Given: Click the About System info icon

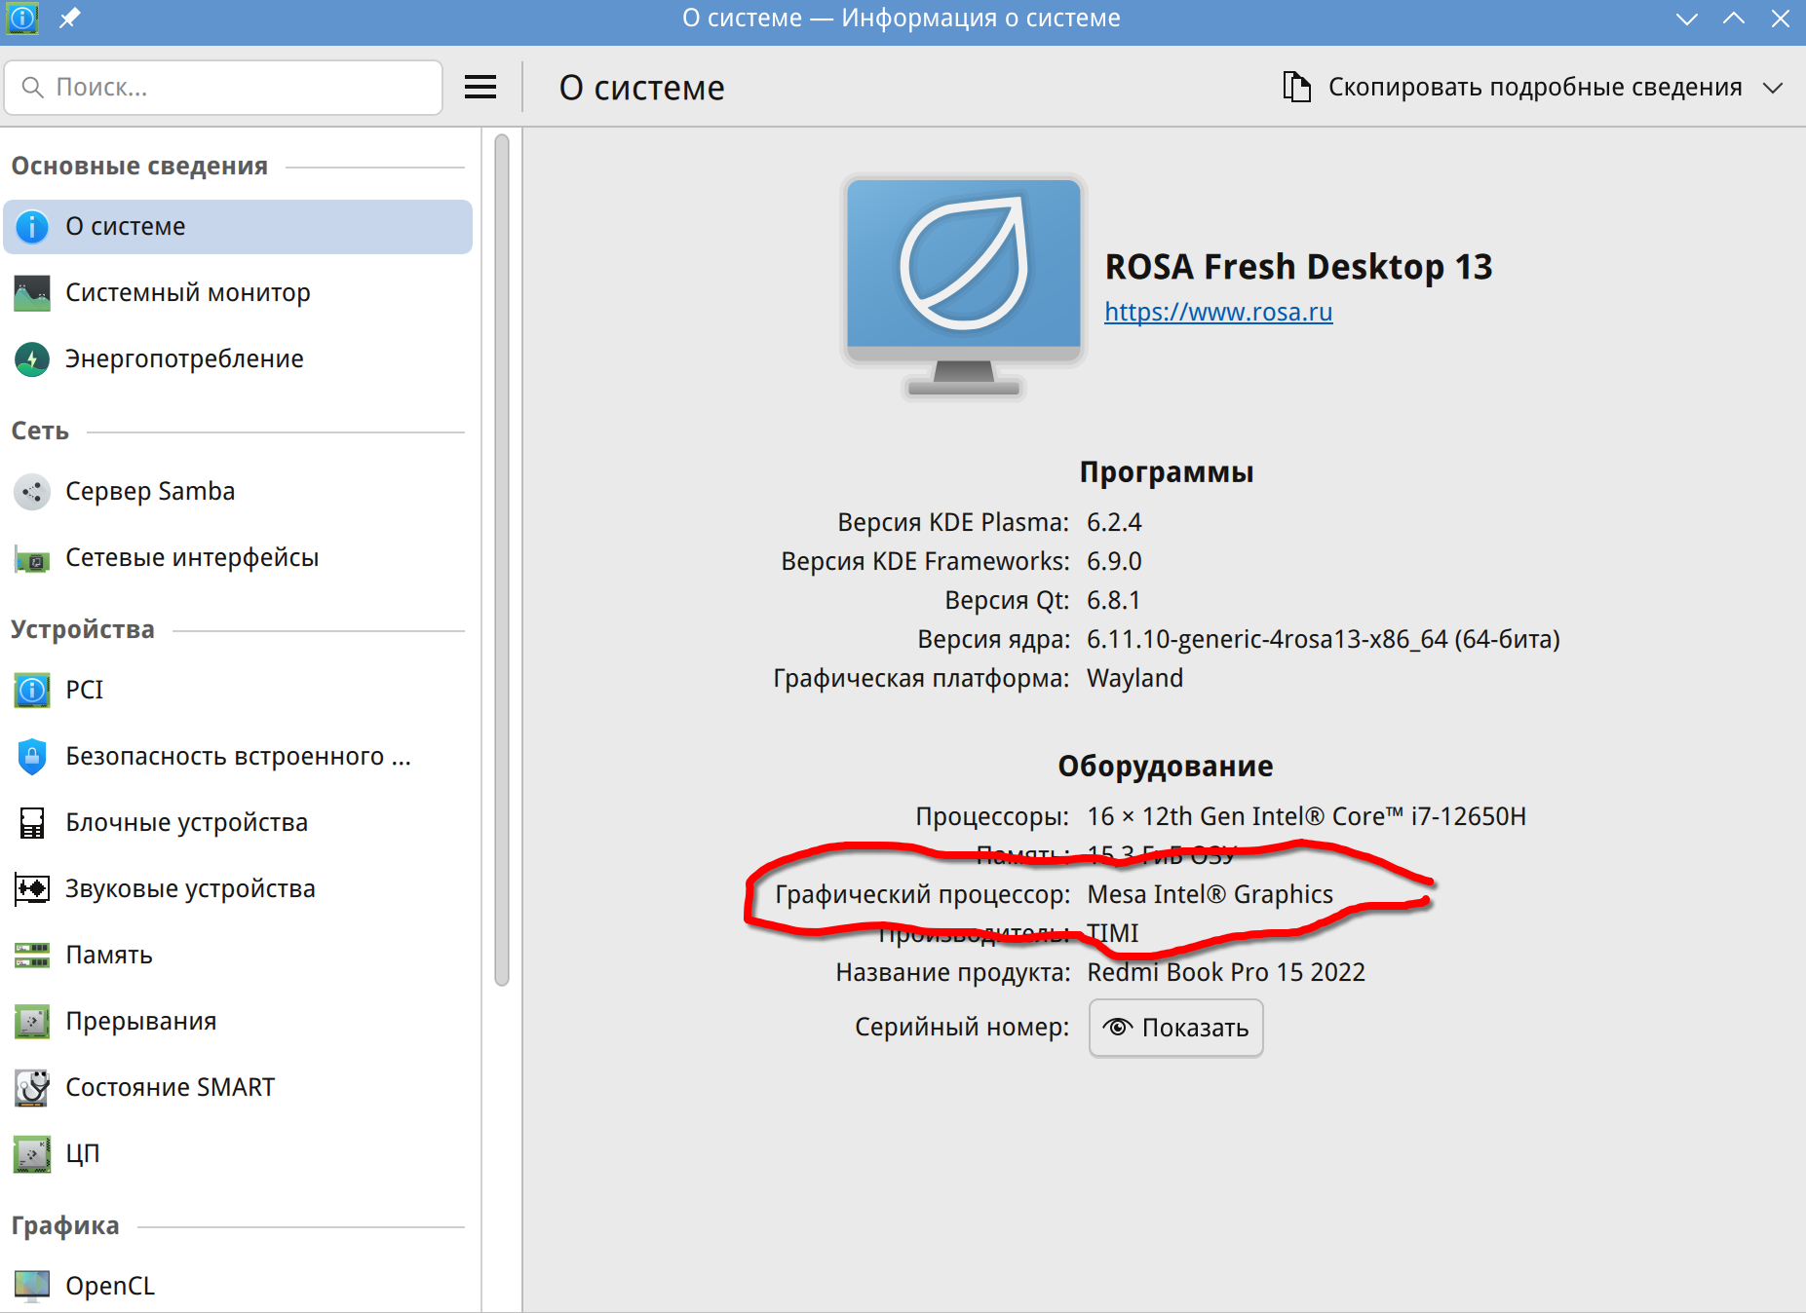Looking at the screenshot, I should point(32,227).
